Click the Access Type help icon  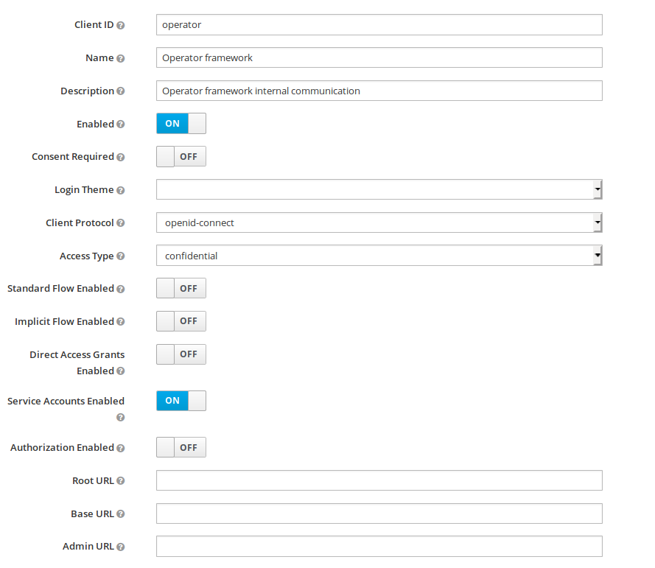click(x=121, y=256)
